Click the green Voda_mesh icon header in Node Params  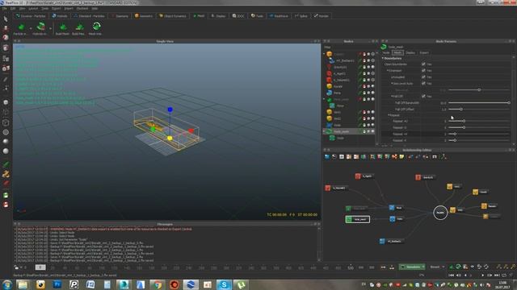[x=384, y=47]
